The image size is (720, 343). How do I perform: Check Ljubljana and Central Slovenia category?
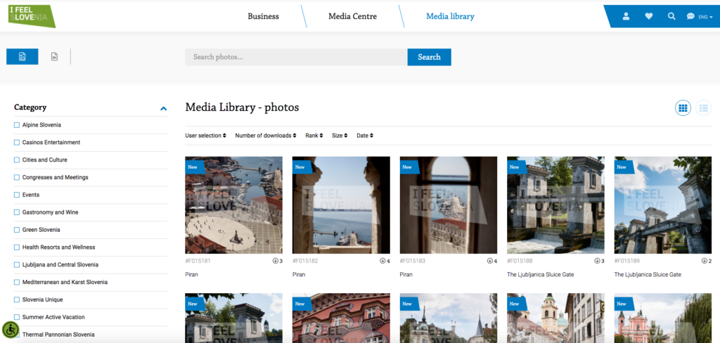coord(17,264)
